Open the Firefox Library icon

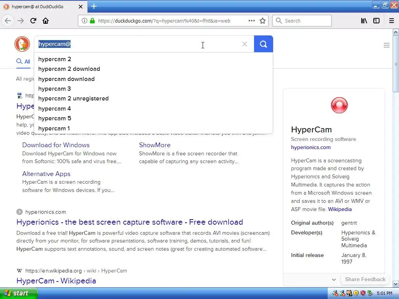pyautogui.click(x=364, y=21)
